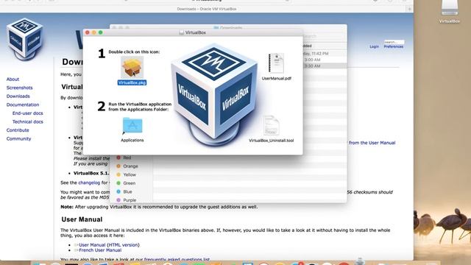This screenshot has width=471, height=265.
Task: Select the Orange tag in Finder sidebar
Action: [127, 166]
